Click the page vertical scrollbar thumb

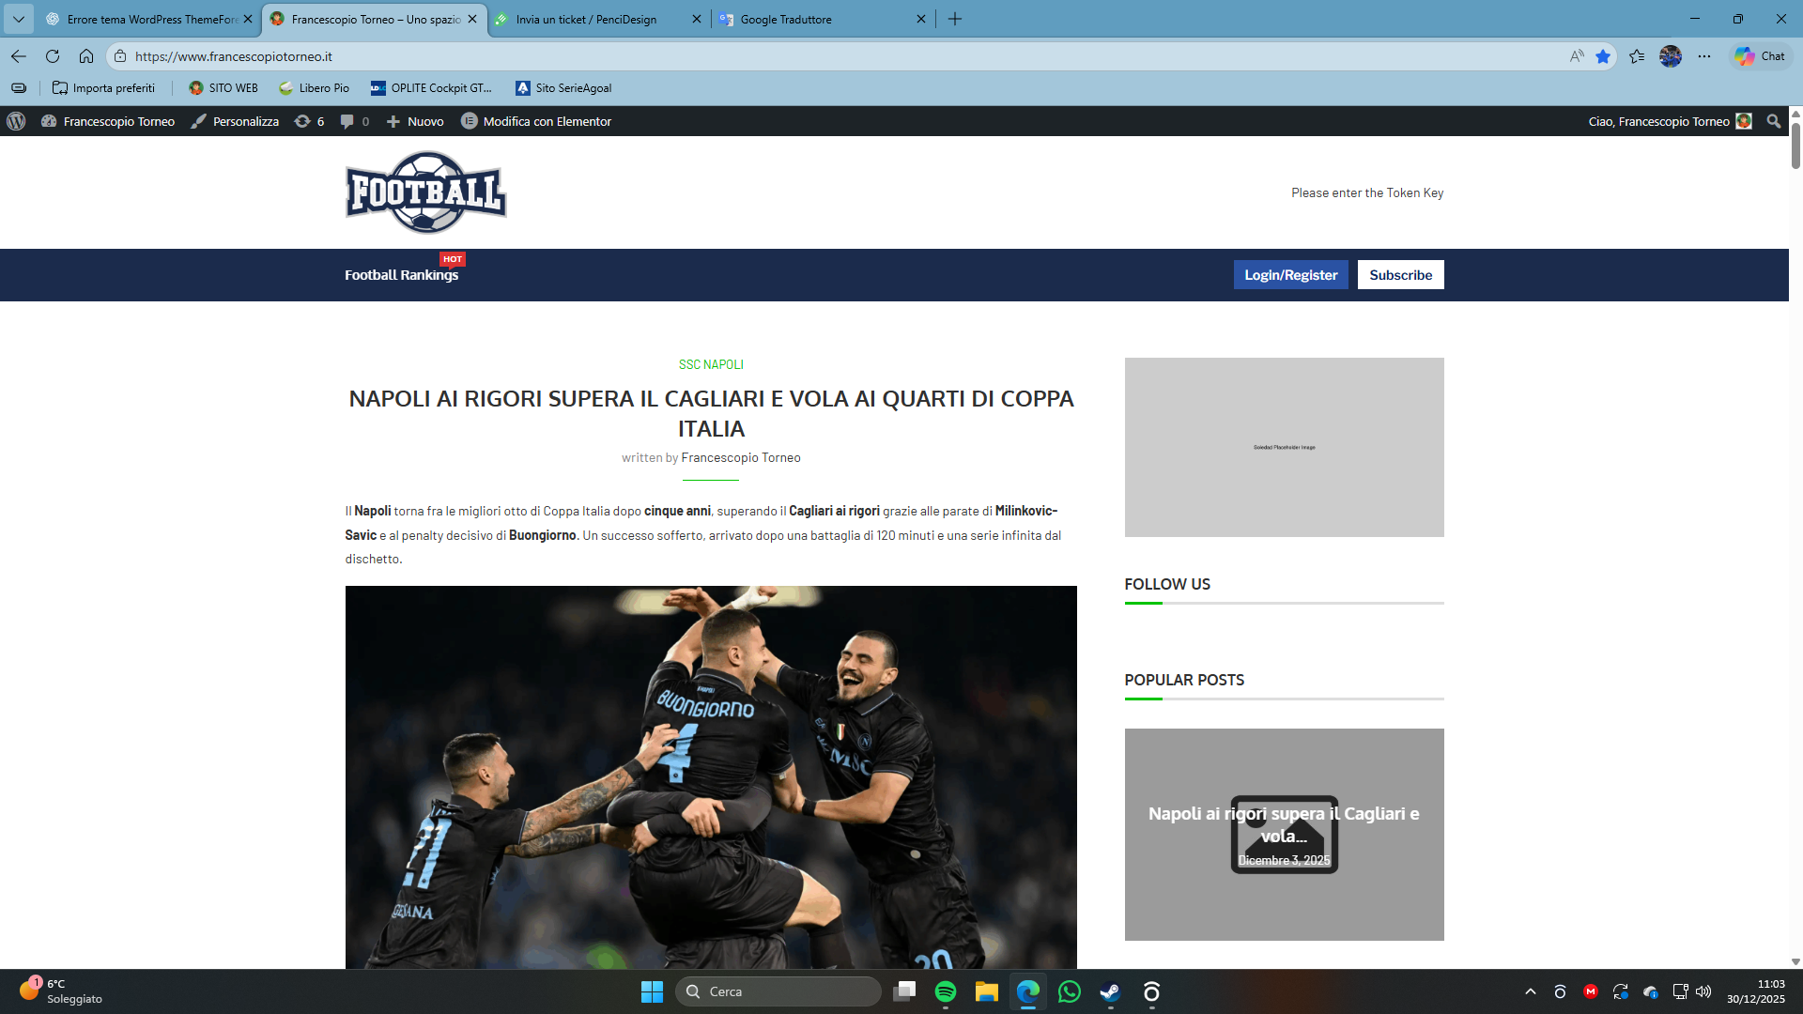click(1795, 146)
